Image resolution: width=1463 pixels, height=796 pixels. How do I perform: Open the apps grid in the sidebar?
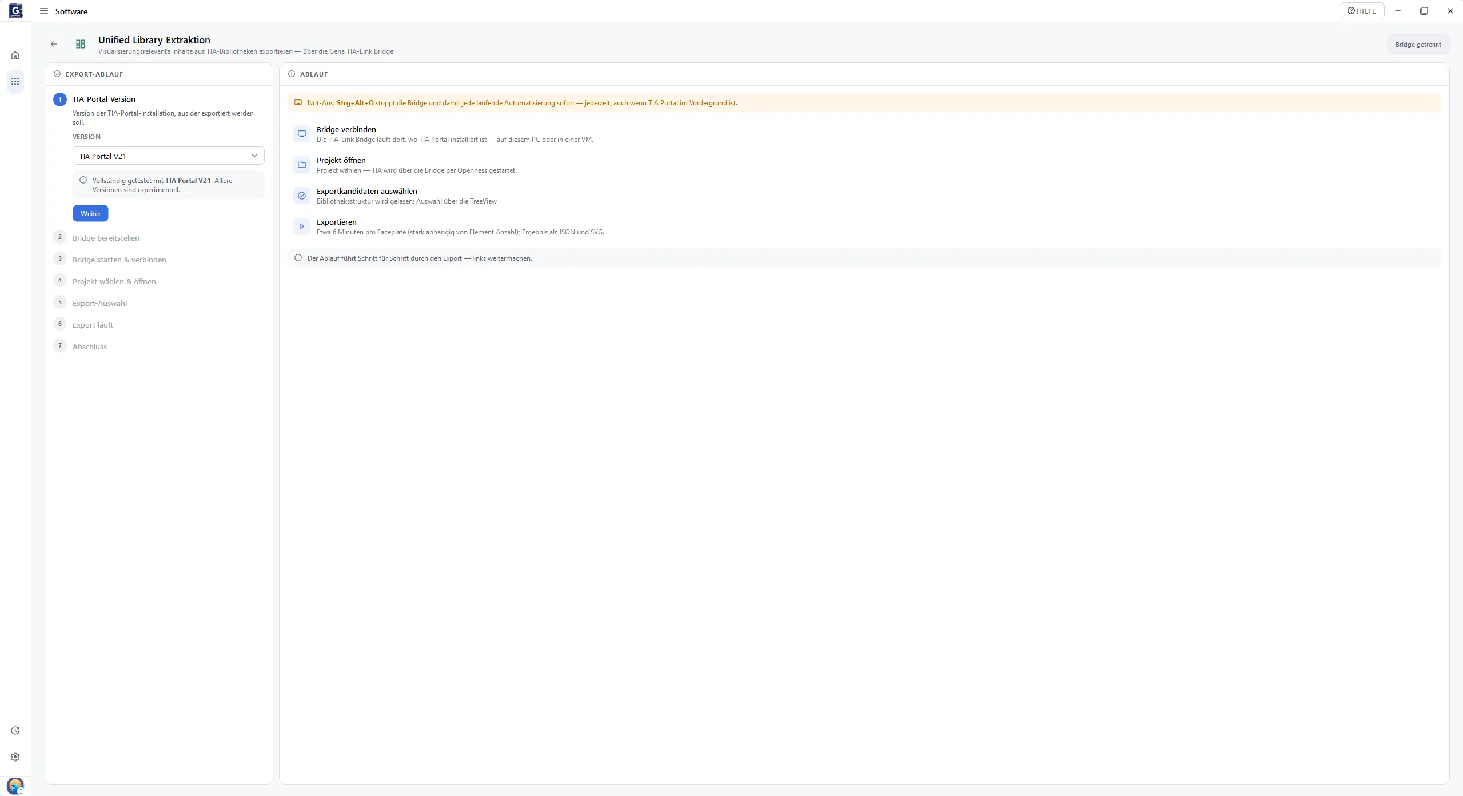[x=15, y=82]
